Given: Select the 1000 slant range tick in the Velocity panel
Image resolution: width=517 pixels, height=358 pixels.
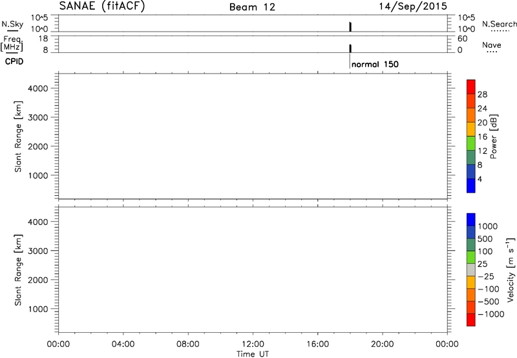Looking at the screenshot, I should click(38, 309).
